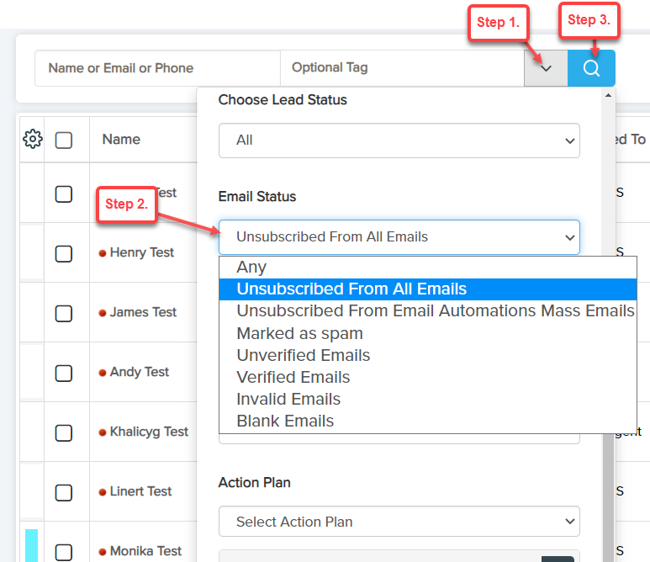Select "Invalid Emails" option

288,399
